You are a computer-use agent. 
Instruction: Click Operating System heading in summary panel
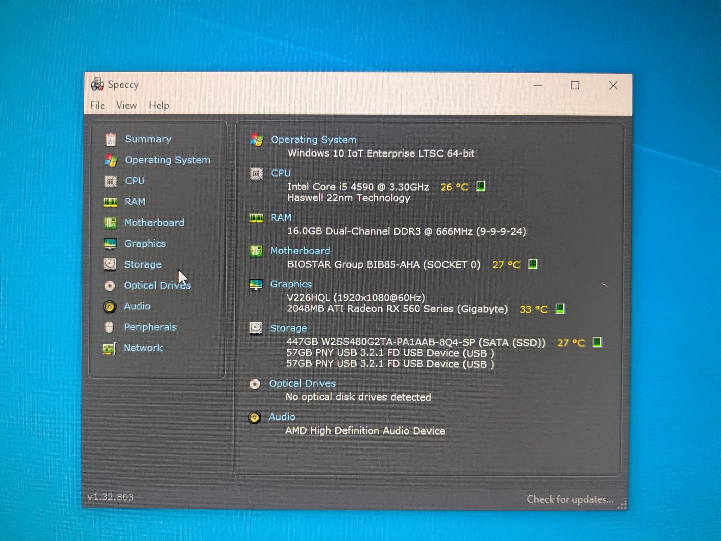click(x=314, y=140)
